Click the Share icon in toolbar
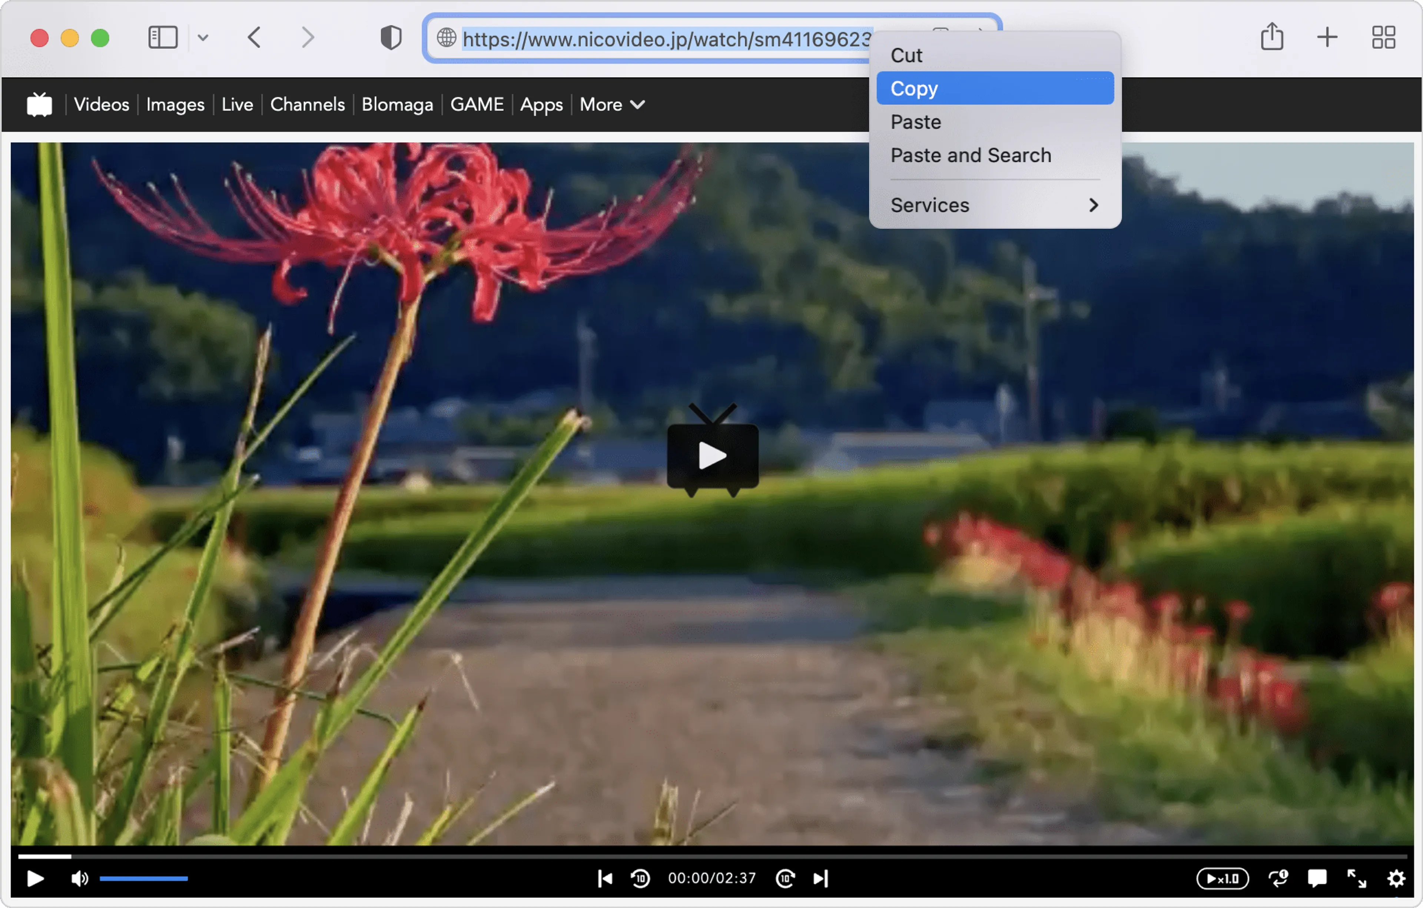This screenshot has height=908, width=1423. 1272,38
